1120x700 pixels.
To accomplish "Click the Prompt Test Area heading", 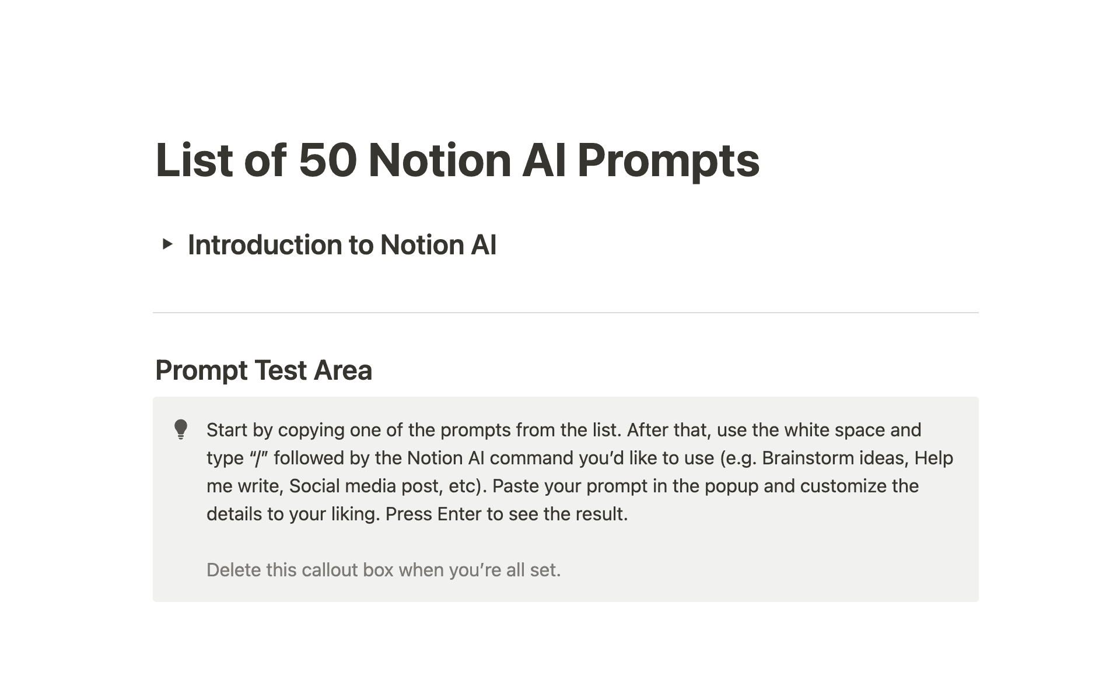I will point(264,370).
